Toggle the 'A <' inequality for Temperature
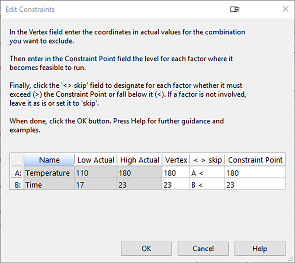The image size is (295, 263). [x=206, y=173]
